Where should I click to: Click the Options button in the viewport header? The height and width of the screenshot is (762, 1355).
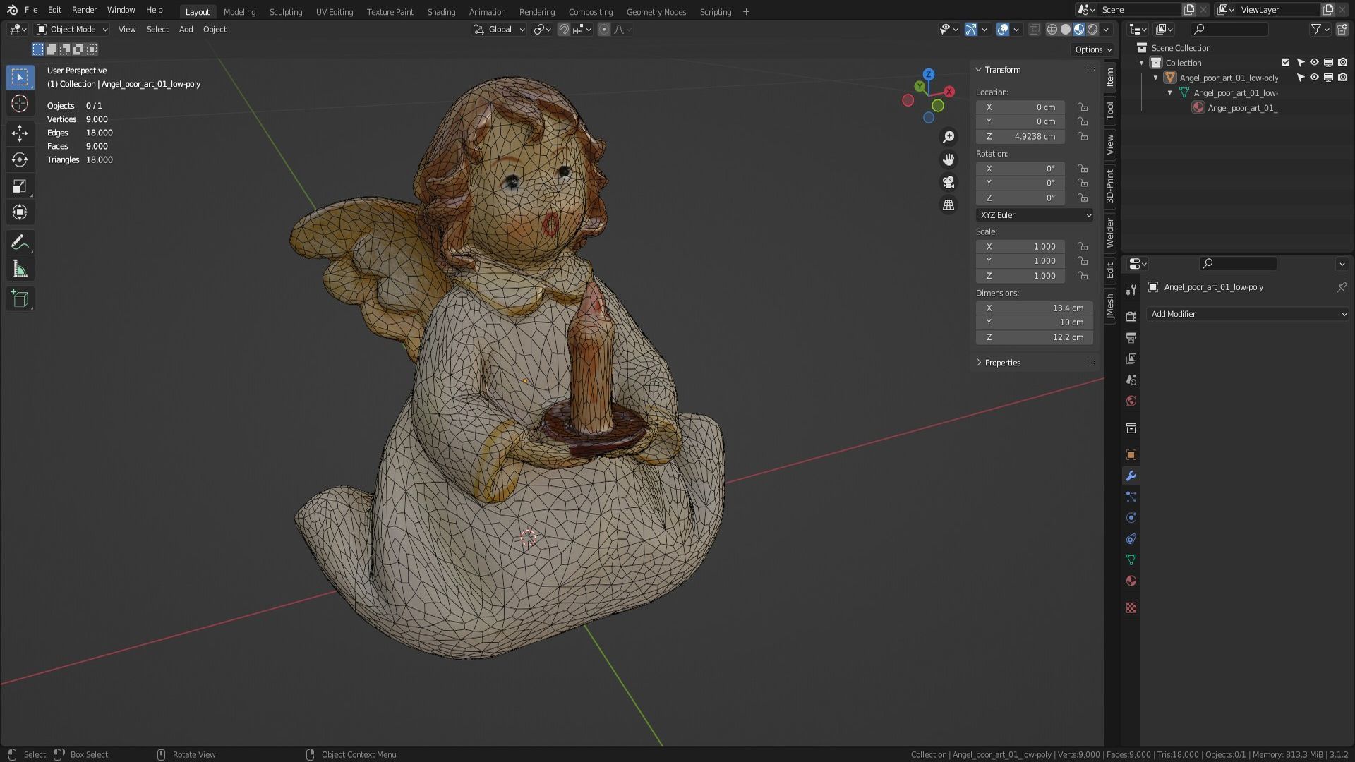(x=1092, y=49)
